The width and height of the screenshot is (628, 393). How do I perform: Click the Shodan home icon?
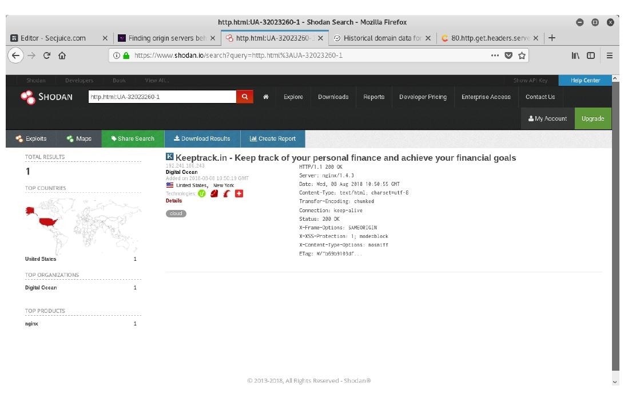[x=266, y=97]
